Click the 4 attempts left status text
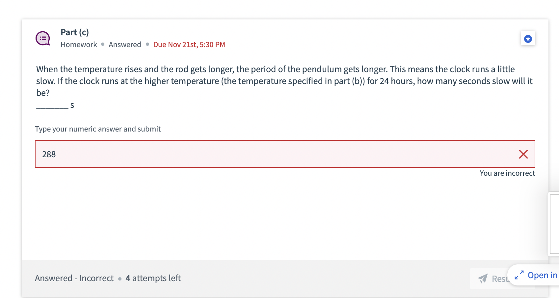 [x=153, y=278]
